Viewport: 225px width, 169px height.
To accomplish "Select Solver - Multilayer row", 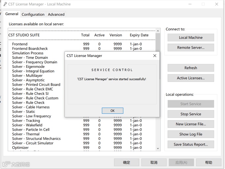I will [x=37, y=75].
